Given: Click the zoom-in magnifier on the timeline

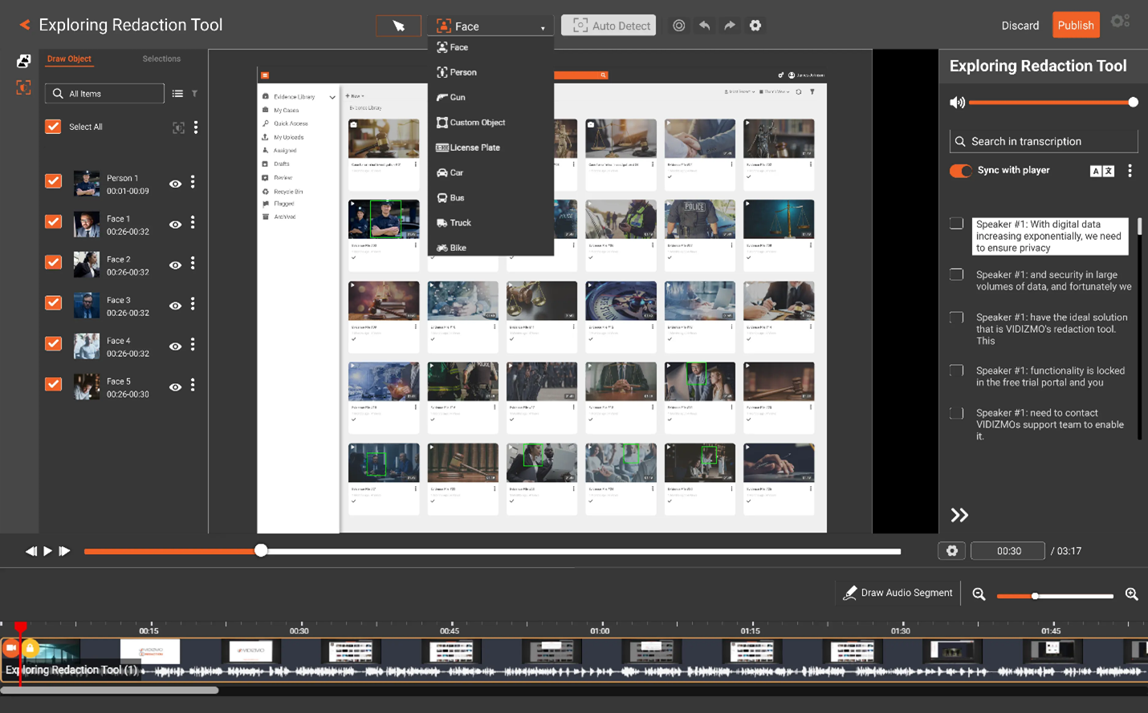Looking at the screenshot, I should click(1131, 594).
